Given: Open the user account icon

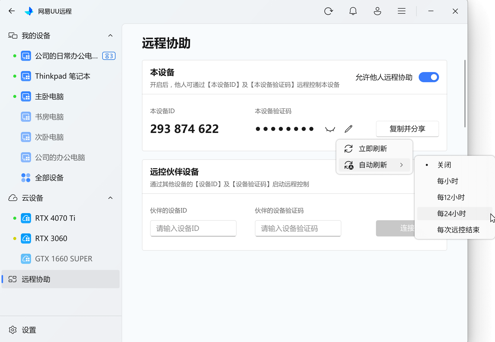Looking at the screenshot, I should point(377,11).
